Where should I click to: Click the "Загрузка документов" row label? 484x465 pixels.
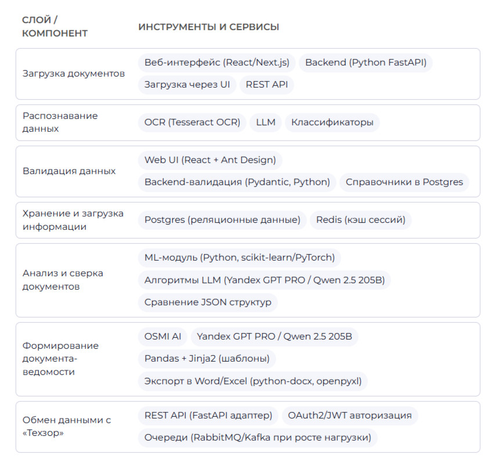coord(74,74)
